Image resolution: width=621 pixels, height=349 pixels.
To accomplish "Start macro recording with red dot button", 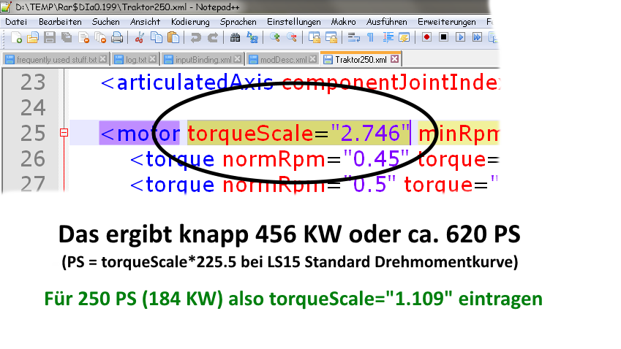I will click(x=426, y=37).
